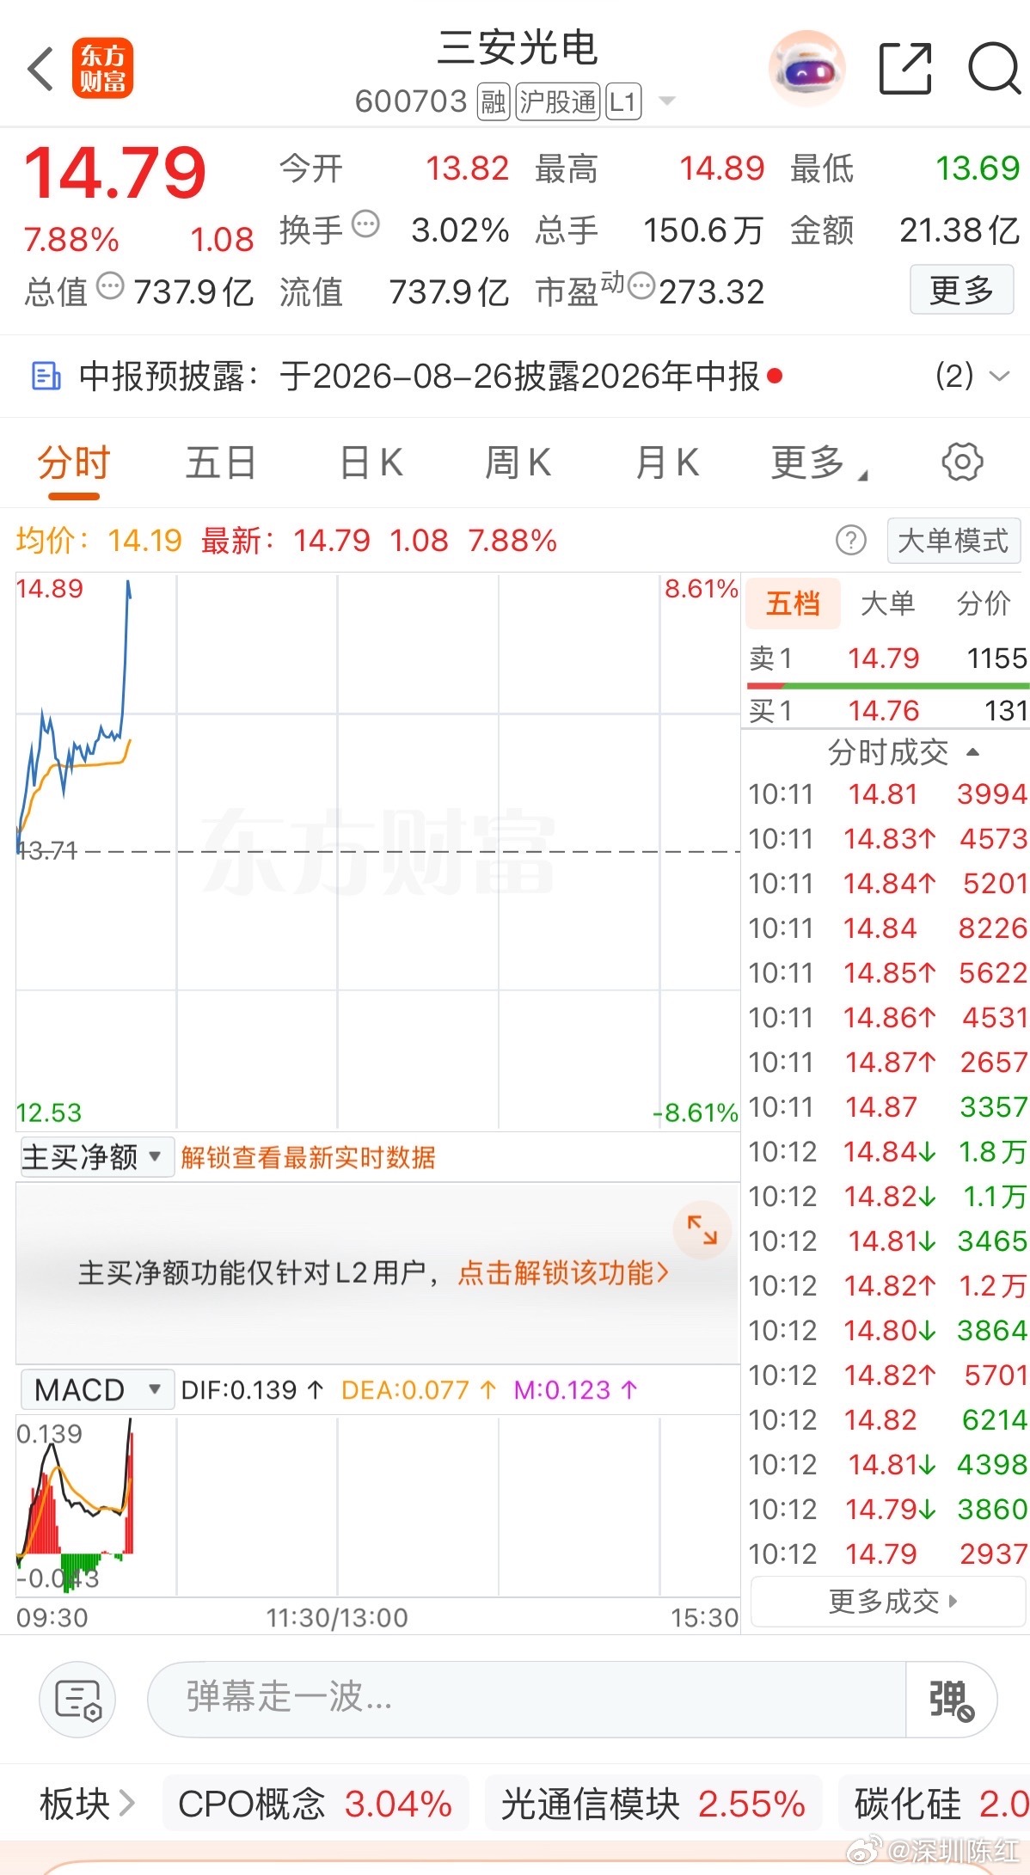Switch to 月K chart tab

tap(666, 463)
